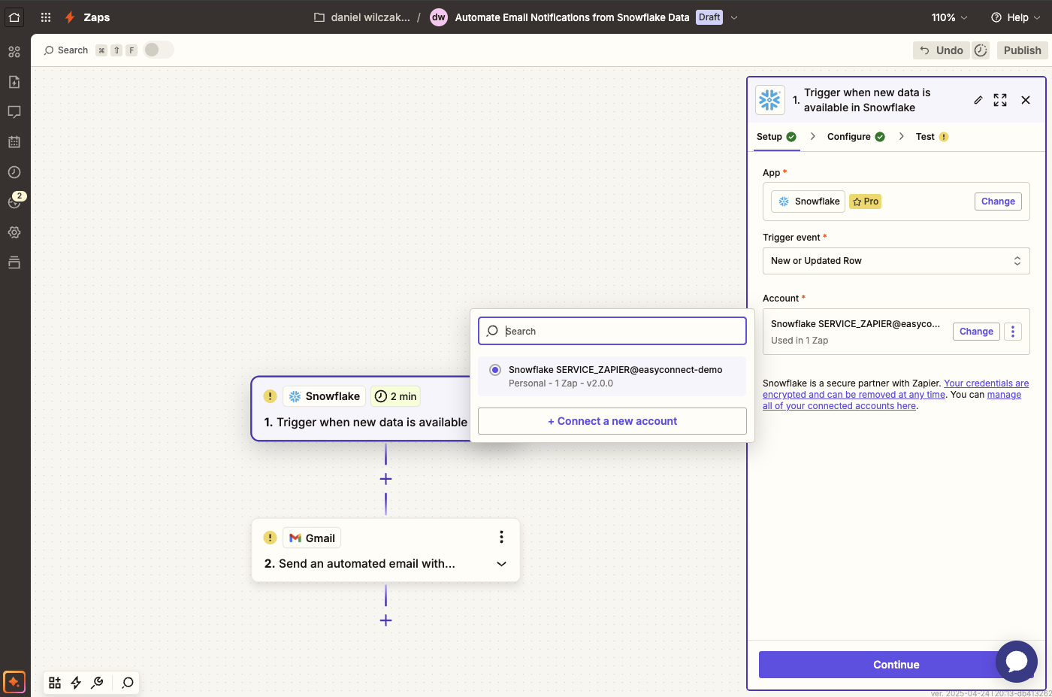Image resolution: width=1052 pixels, height=697 pixels.
Task: Click the account Search input field
Action: (612, 331)
